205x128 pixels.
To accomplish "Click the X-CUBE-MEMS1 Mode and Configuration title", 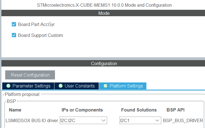I will pos(104,5).
